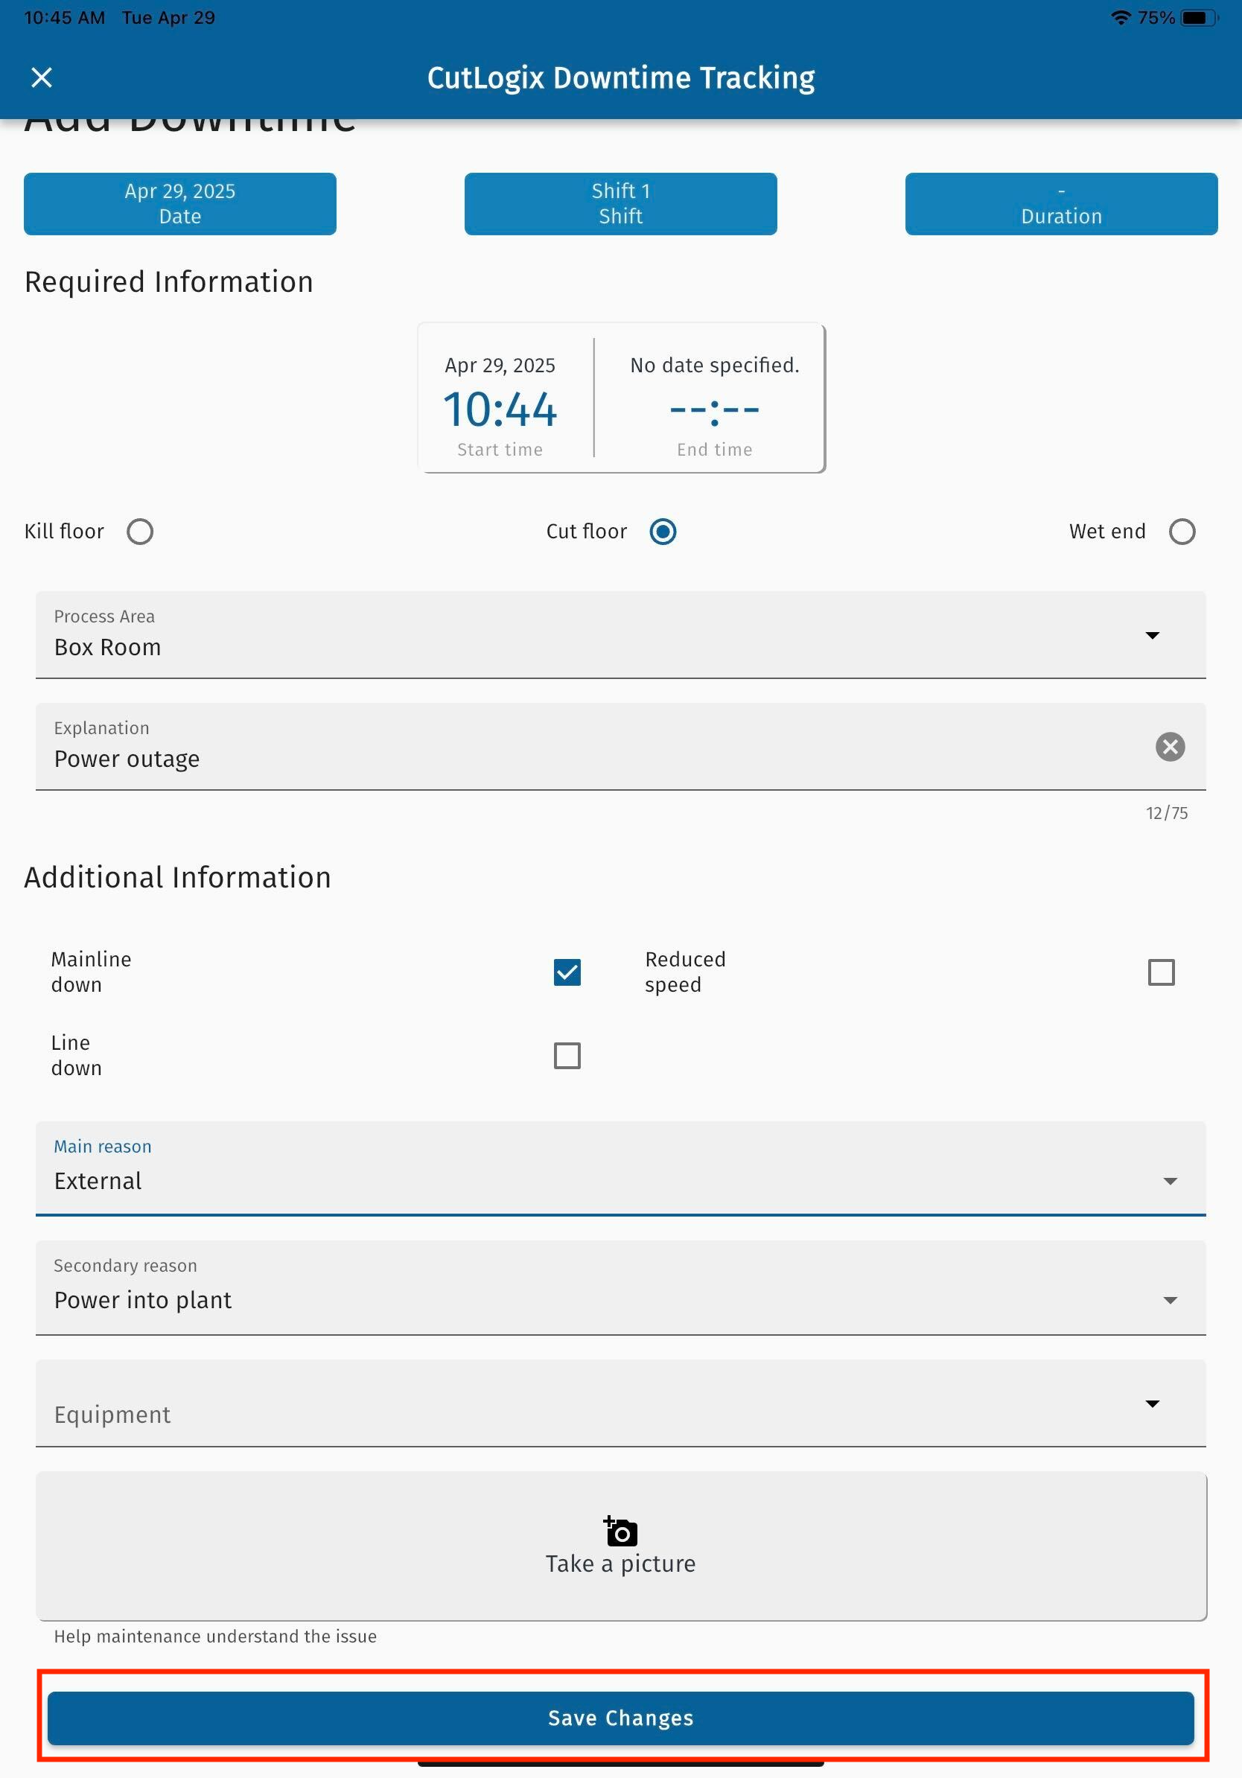Tap the camera icon to take a picture
This screenshot has width=1242, height=1778.
click(620, 1531)
